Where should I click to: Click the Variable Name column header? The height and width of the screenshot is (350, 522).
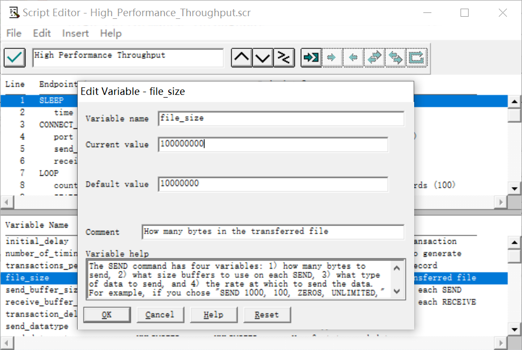tap(37, 225)
